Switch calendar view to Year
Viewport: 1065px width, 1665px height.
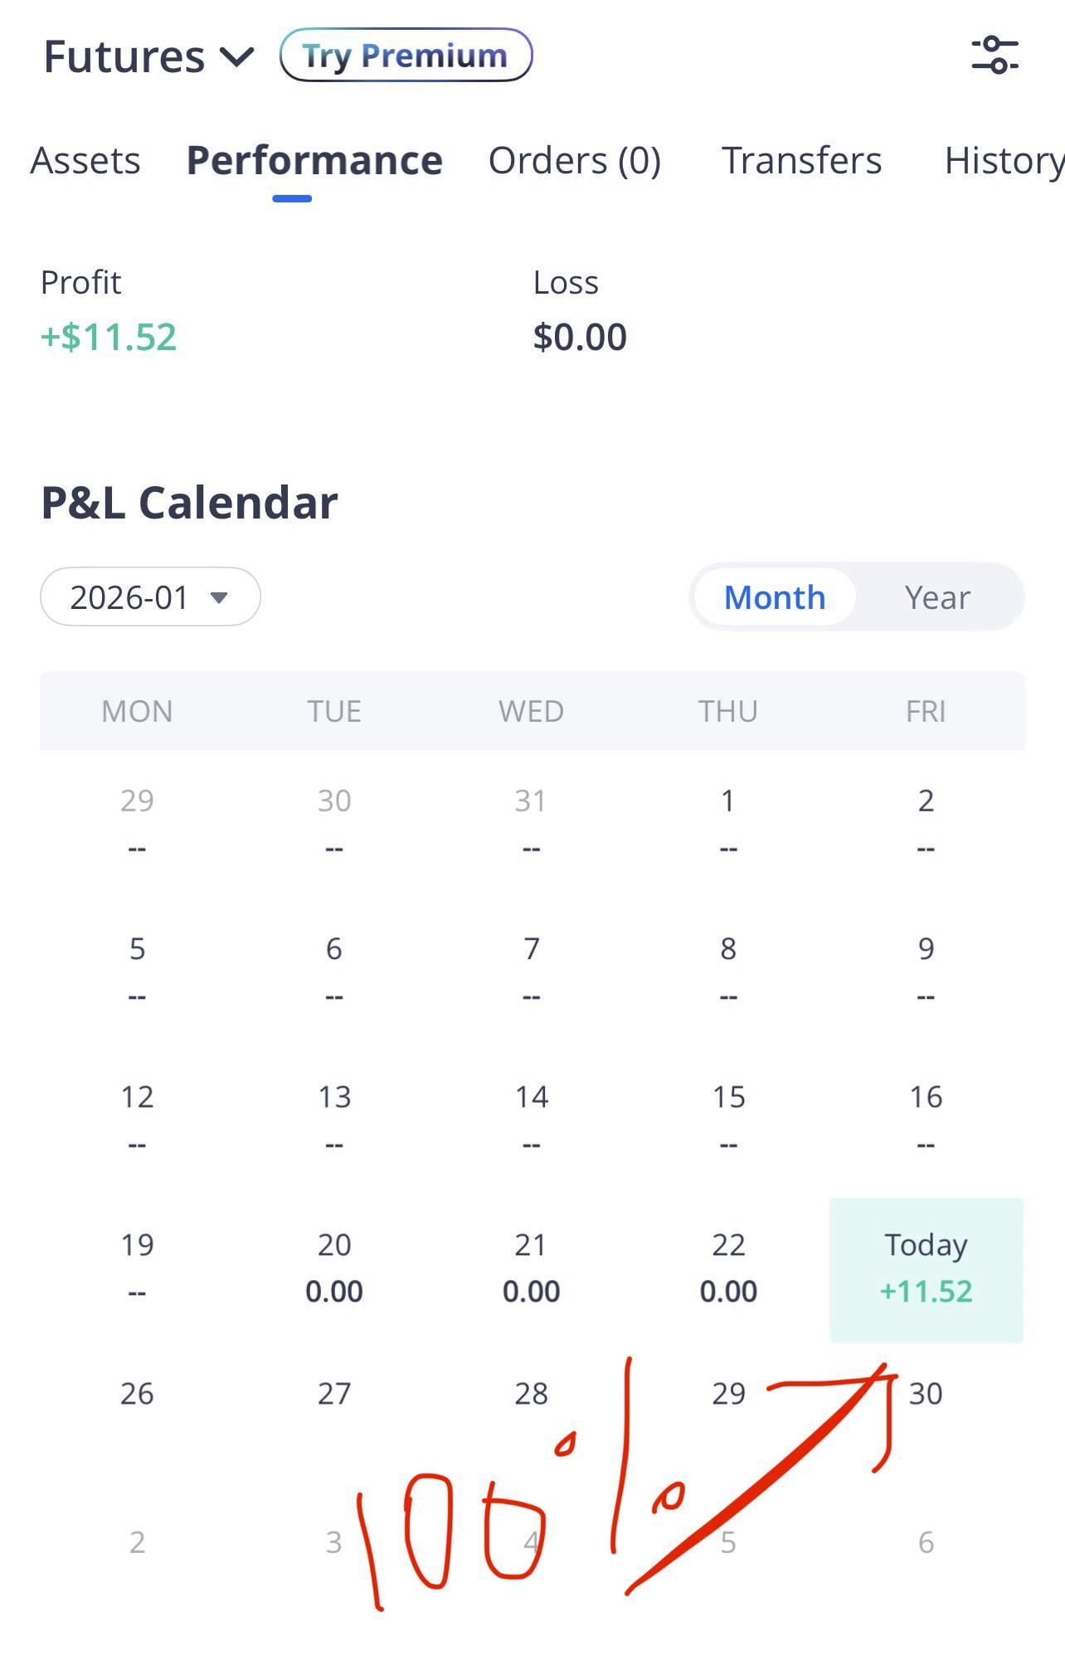937,597
